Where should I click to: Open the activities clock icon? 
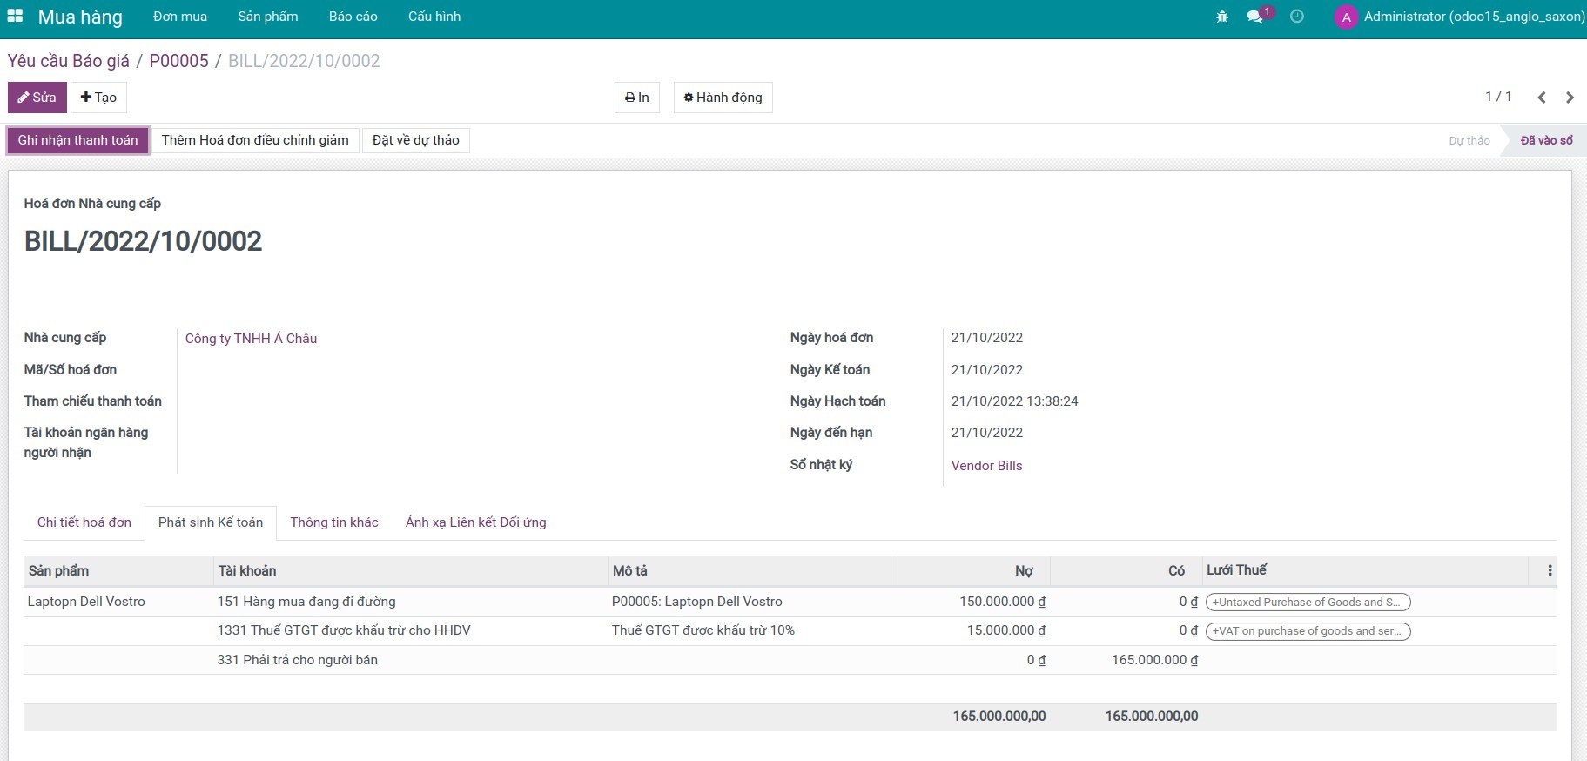coord(1297,17)
